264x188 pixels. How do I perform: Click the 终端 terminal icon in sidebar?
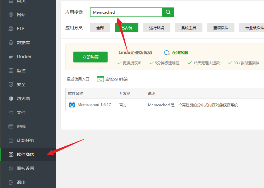pyautogui.click(x=11, y=126)
